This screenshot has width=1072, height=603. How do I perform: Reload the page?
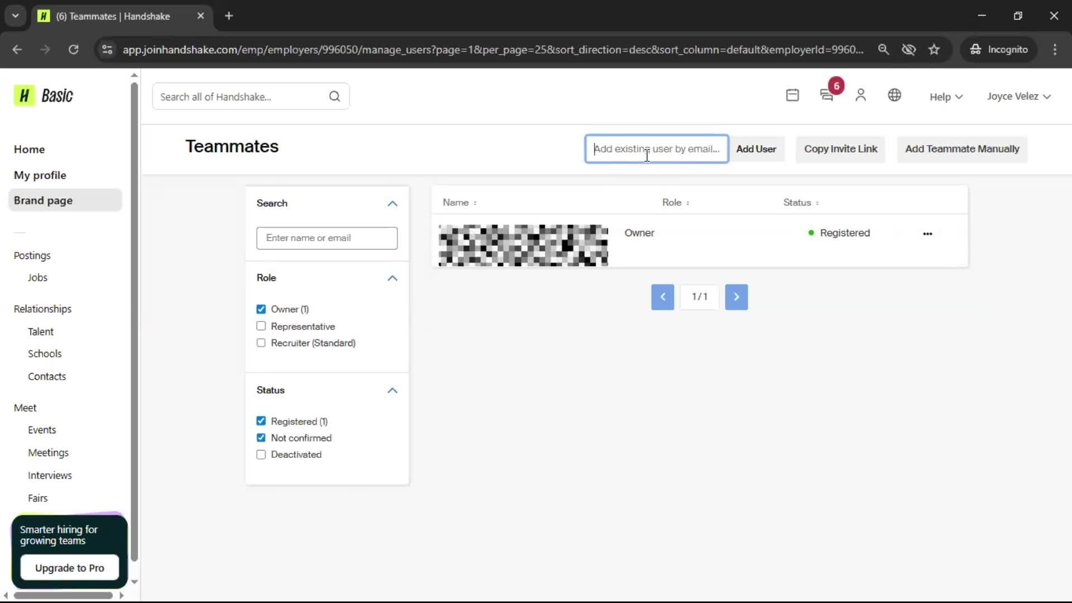coord(73,50)
